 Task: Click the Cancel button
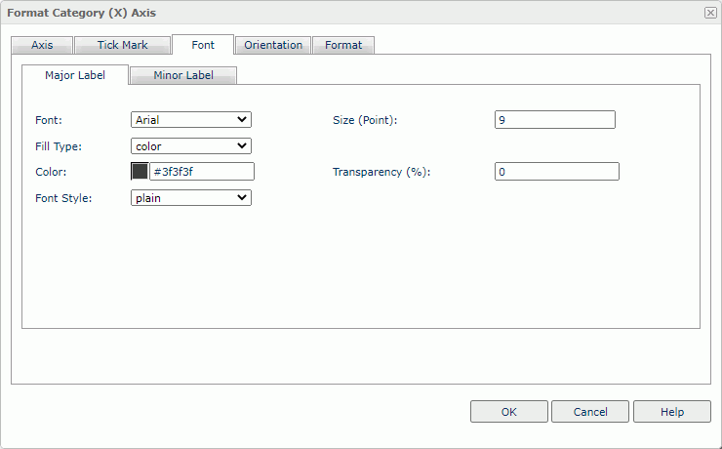590,412
